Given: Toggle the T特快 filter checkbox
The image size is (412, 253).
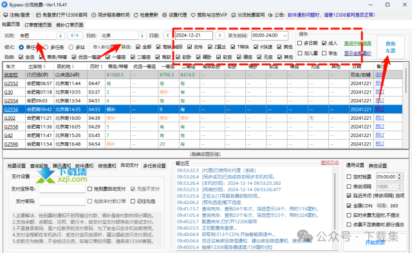Looking at the screenshot, I should pos(233,47).
